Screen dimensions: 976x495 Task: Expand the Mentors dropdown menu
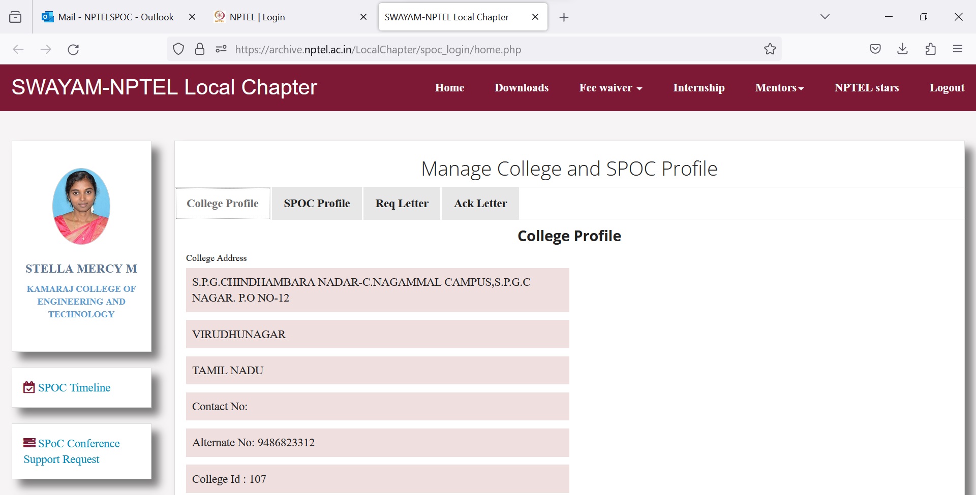pos(779,88)
